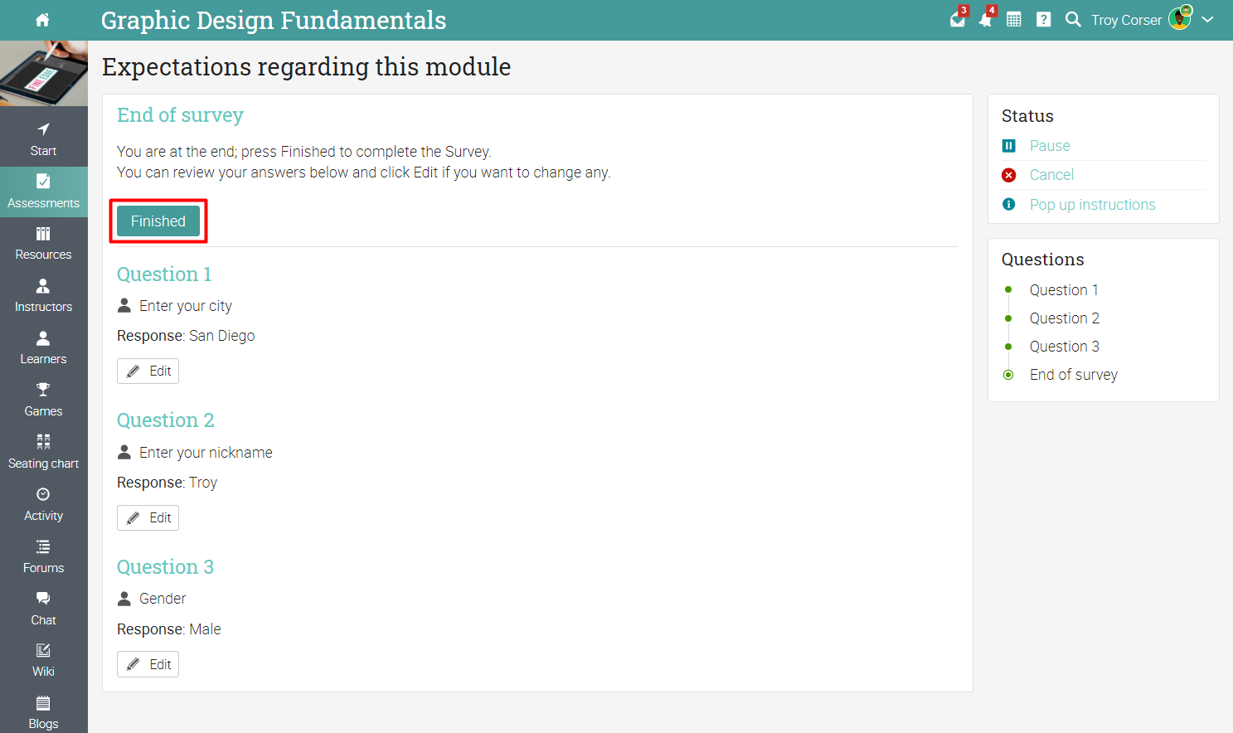Cancel the survey from the Status panel

coord(1051,175)
